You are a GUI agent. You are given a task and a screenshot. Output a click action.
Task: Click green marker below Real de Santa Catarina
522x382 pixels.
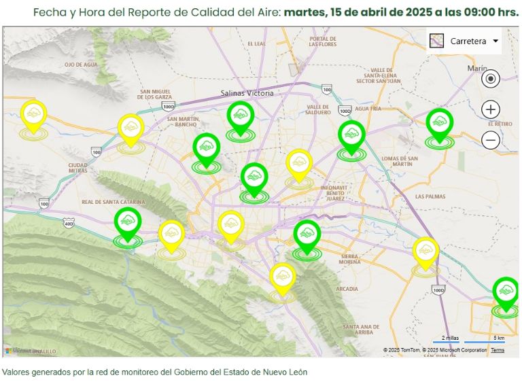tap(127, 222)
